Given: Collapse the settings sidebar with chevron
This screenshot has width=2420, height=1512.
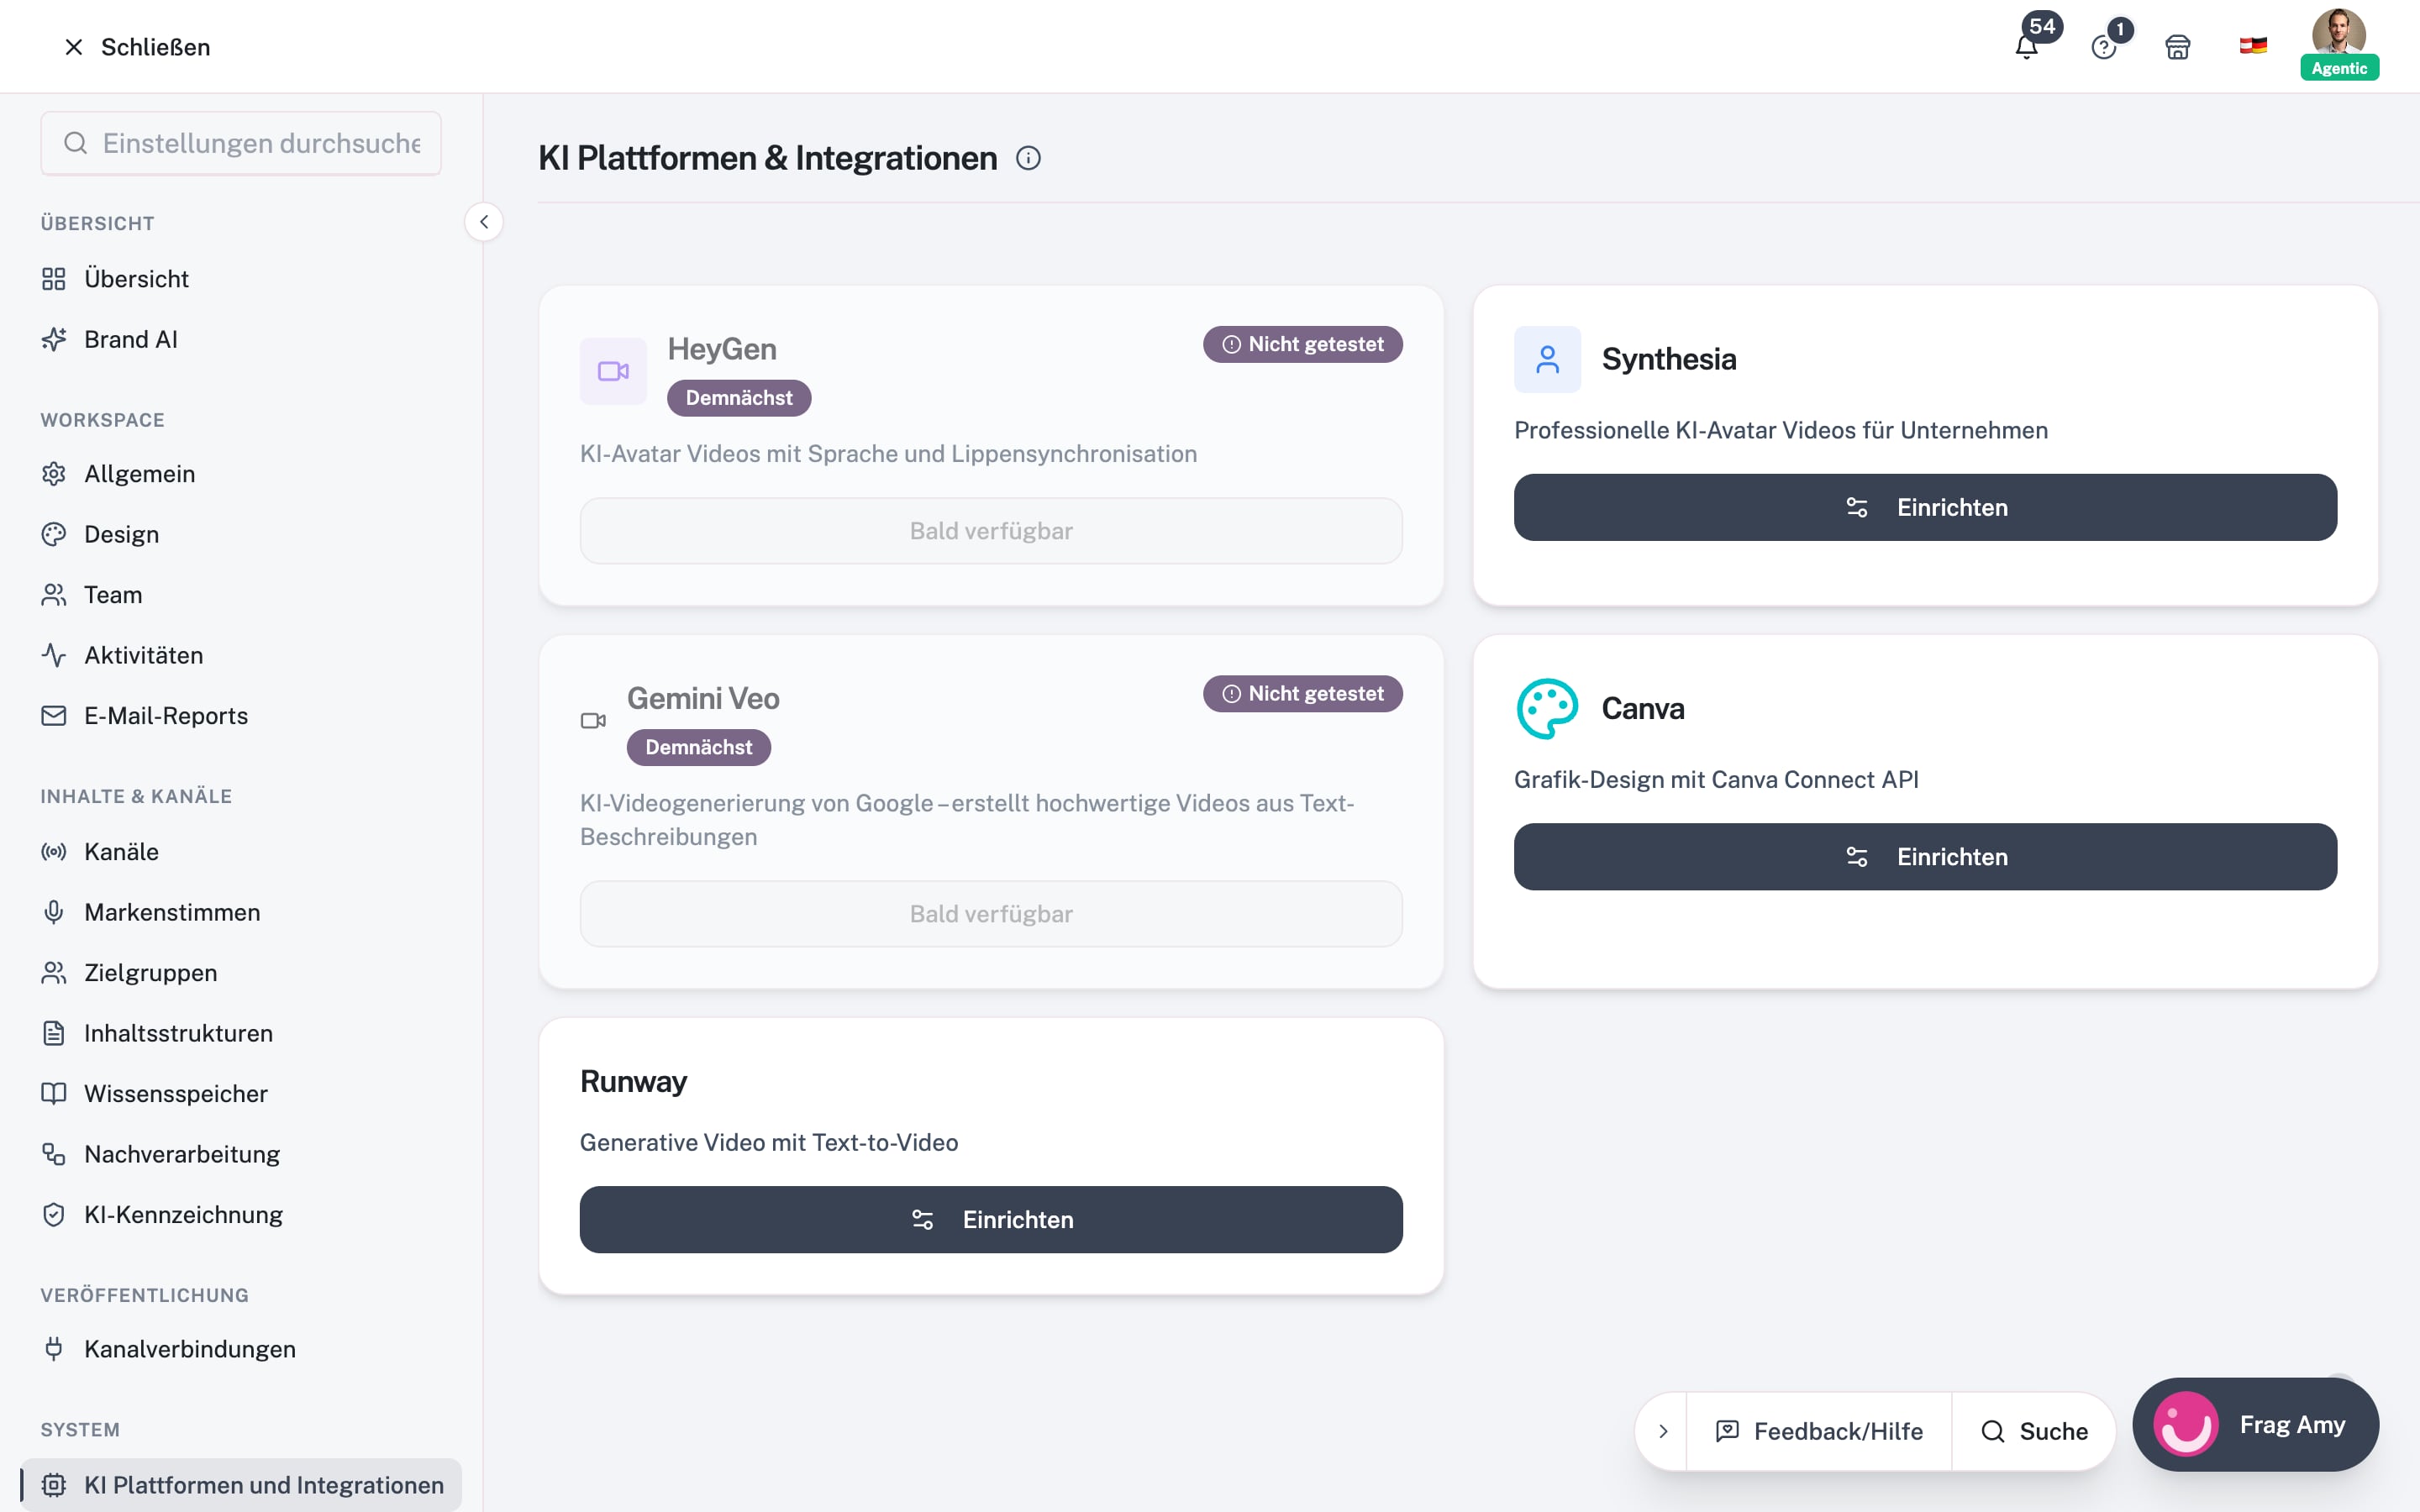Looking at the screenshot, I should point(484,222).
